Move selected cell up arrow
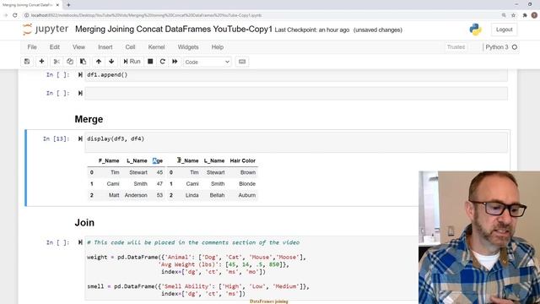Image resolution: width=540 pixels, height=304 pixels. (x=99, y=62)
